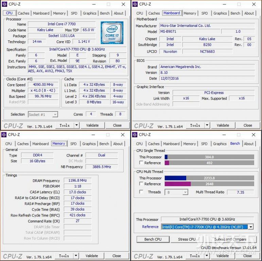The width and height of the screenshot is (262, 261).
Task: Click Level 3 cache value 8 MBytes
Action: 94,102
